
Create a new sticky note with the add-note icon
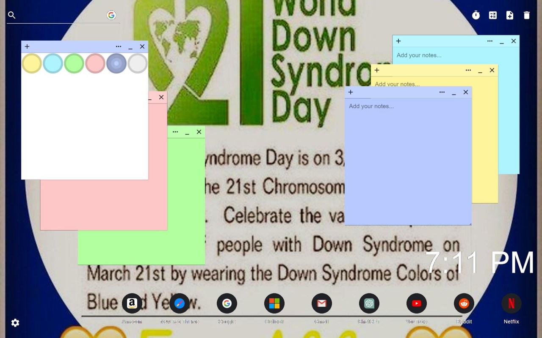510,15
